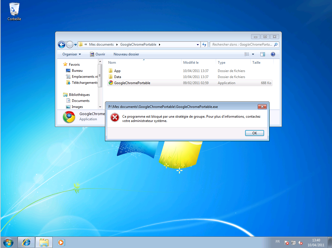This screenshot has height=248, width=332.
Task: Launch Internet Explorer from the taskbar
Action: pyautogui.click(x=26, y=242)
